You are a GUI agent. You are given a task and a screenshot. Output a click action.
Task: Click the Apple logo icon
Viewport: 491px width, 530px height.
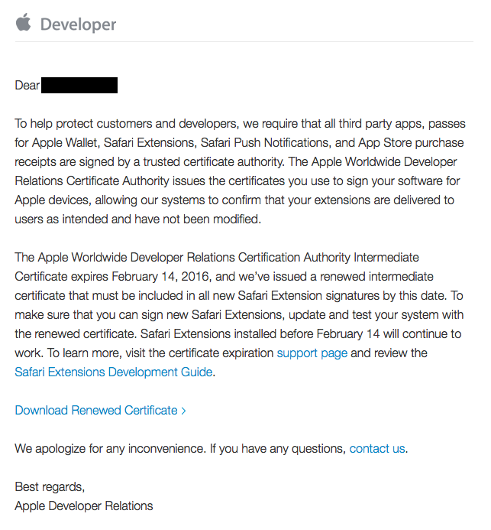click(23, 22)
